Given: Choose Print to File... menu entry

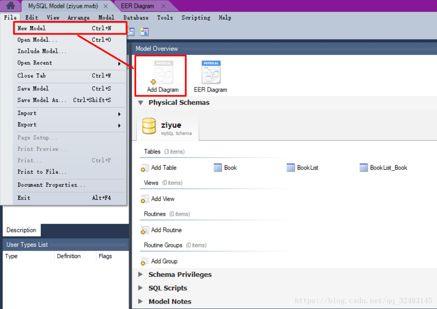Looking at the screenshot, I should click(69, 172).
